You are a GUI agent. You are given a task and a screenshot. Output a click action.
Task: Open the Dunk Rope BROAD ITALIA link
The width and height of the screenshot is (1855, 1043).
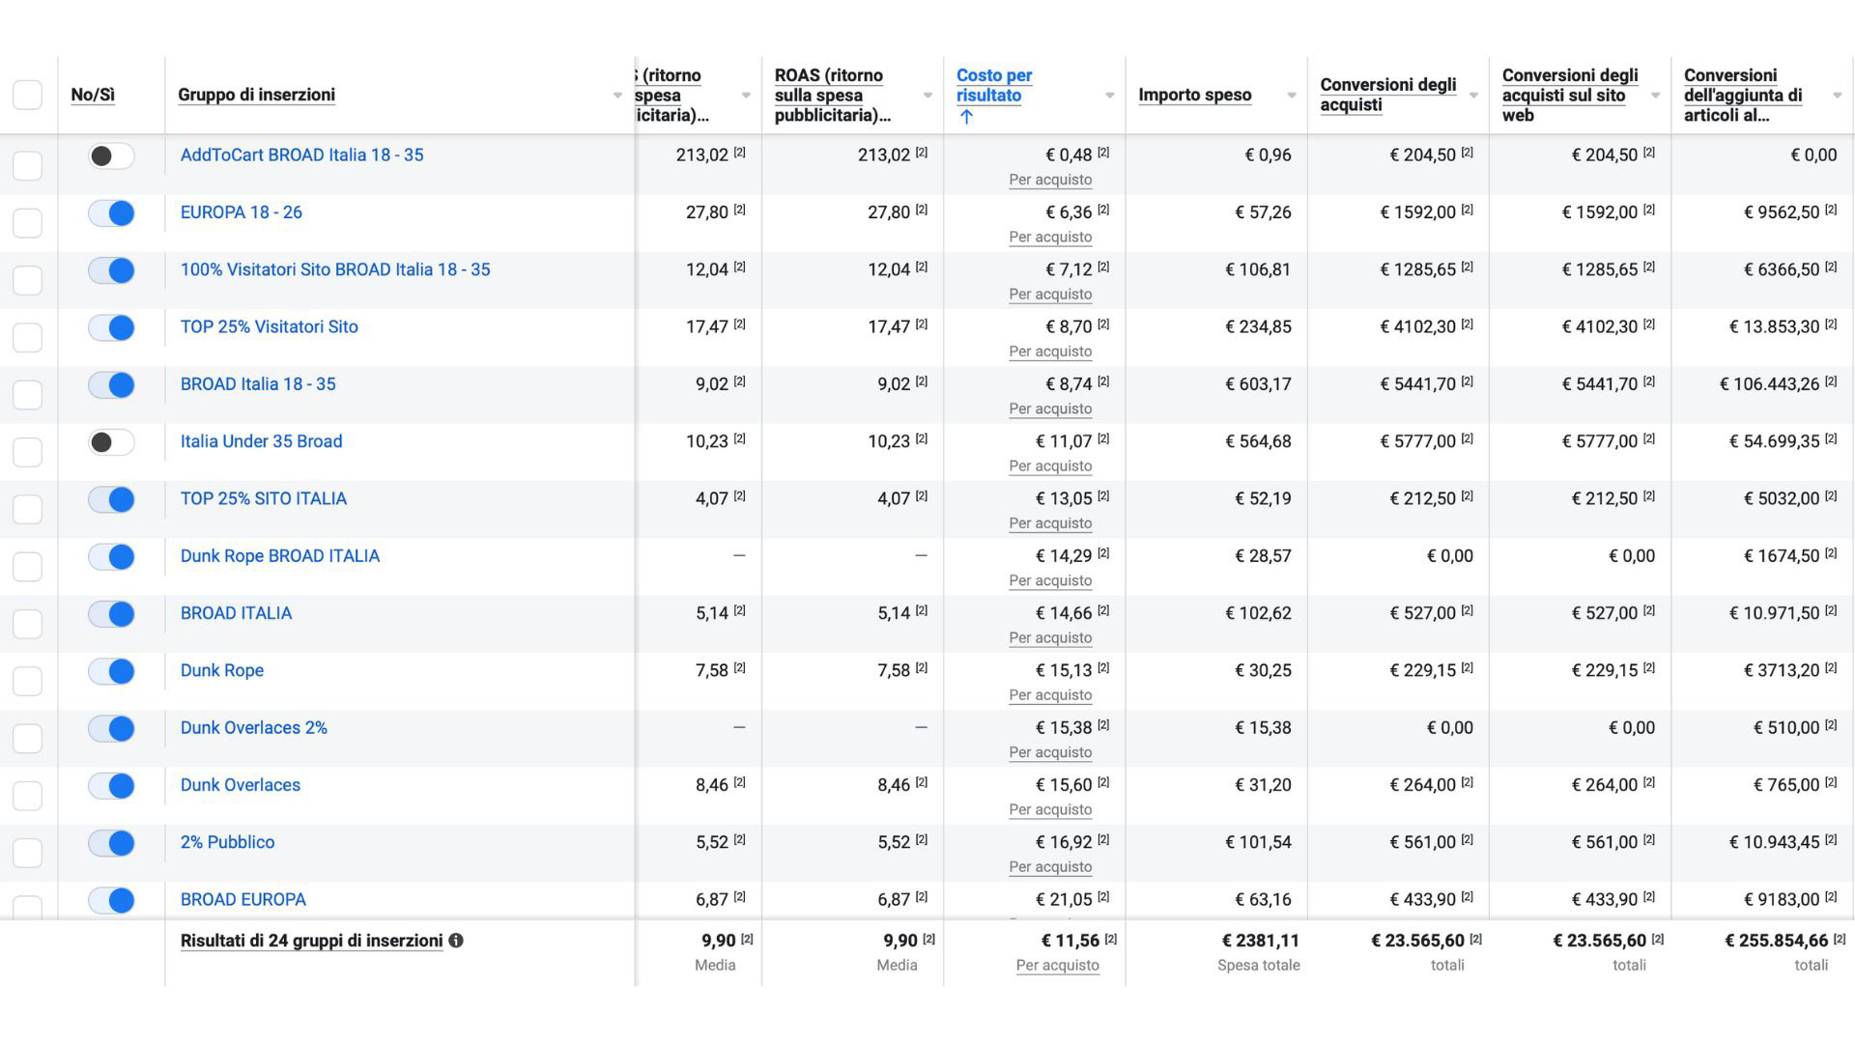coord(280,556)
